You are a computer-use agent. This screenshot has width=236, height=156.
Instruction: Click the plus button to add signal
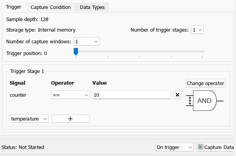(x=70, y=119)
